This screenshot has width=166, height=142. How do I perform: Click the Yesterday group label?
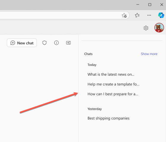coord(95,109)
